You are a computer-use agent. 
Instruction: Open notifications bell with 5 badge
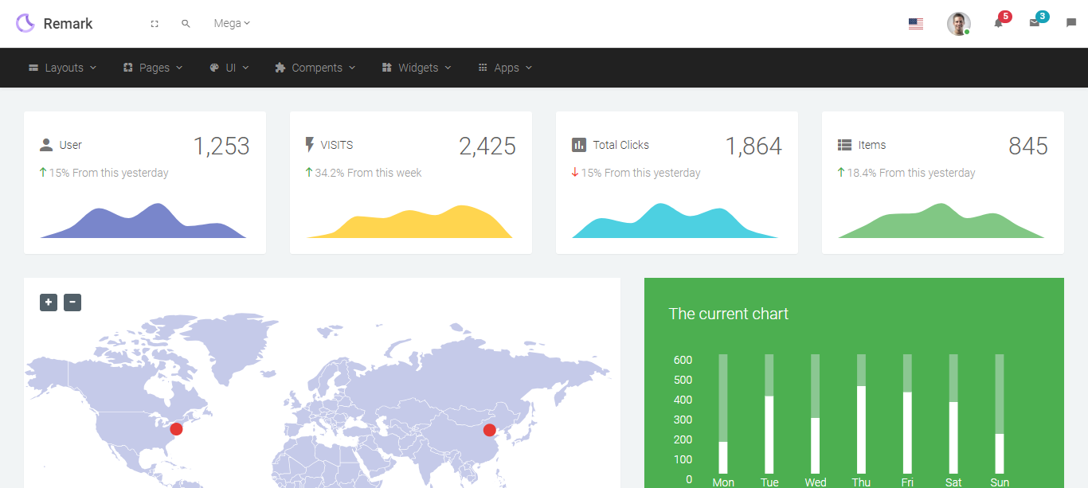pyautogui.click(x=998, y=23)
